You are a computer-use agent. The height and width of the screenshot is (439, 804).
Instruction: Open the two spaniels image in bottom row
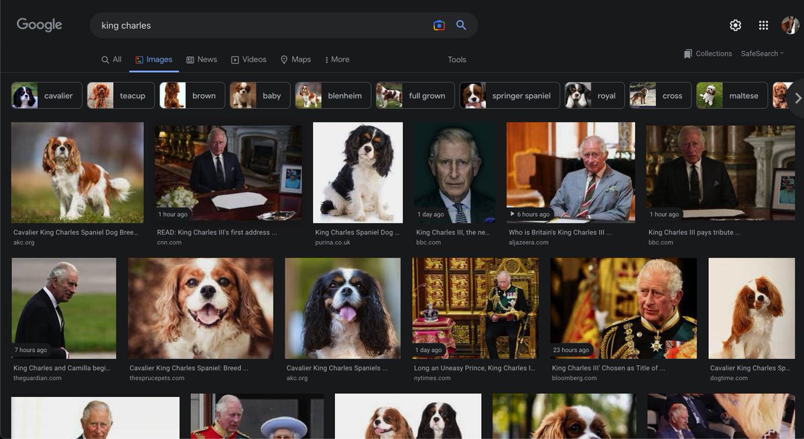408,417
